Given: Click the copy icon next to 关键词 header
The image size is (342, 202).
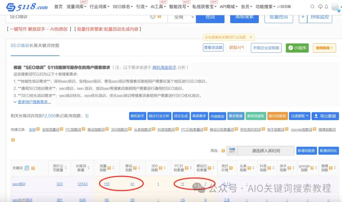Looking at the screenshot, I should (27, 168).
